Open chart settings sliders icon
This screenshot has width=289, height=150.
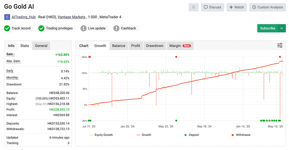coord(280,45)
